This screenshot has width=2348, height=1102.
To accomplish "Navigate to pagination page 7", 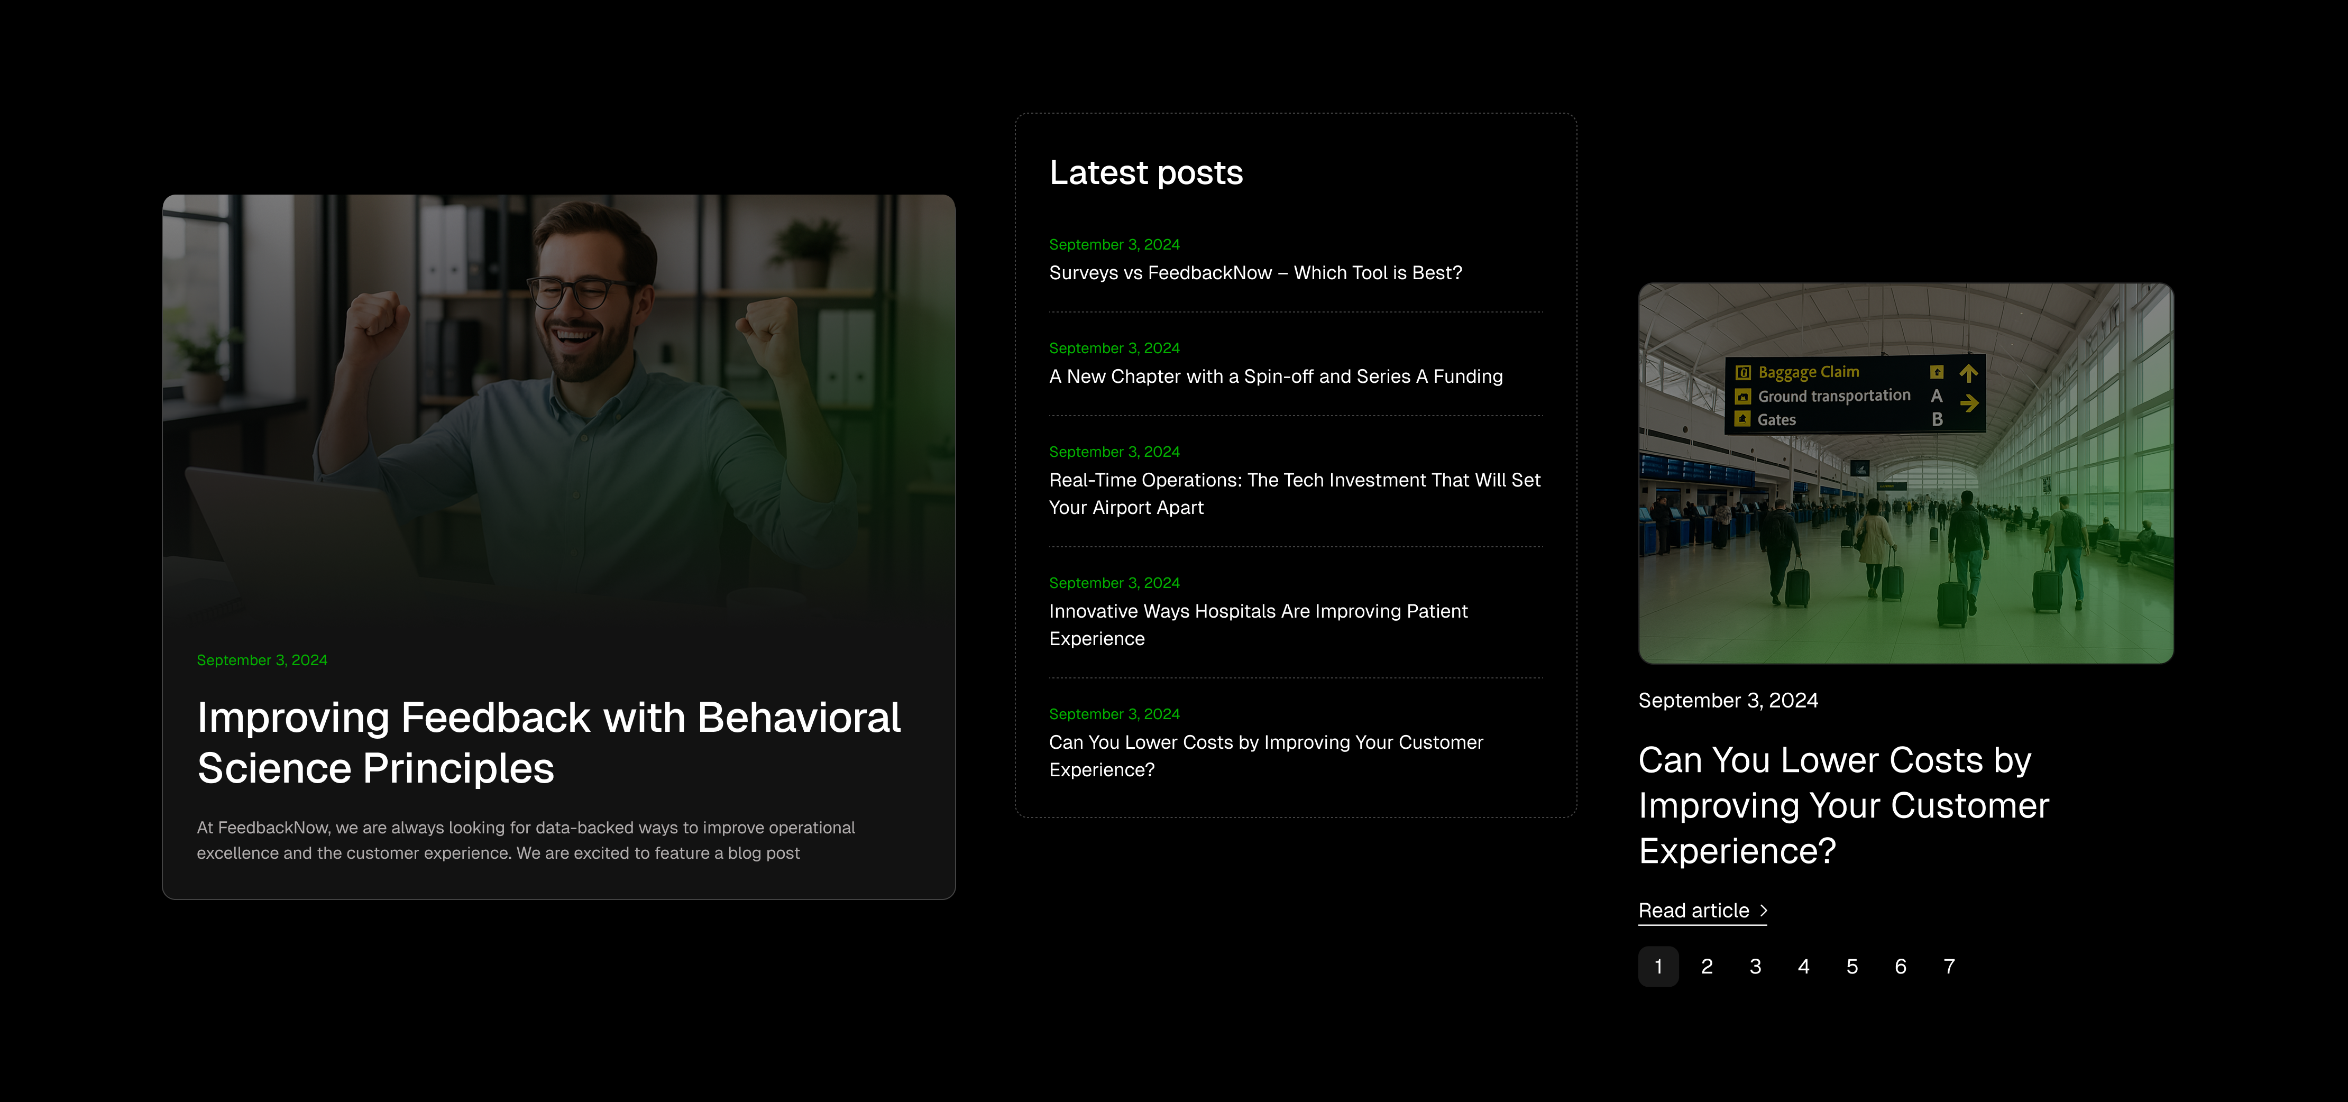I will 1949,966.
